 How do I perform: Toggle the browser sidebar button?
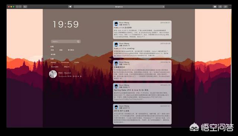25,7
